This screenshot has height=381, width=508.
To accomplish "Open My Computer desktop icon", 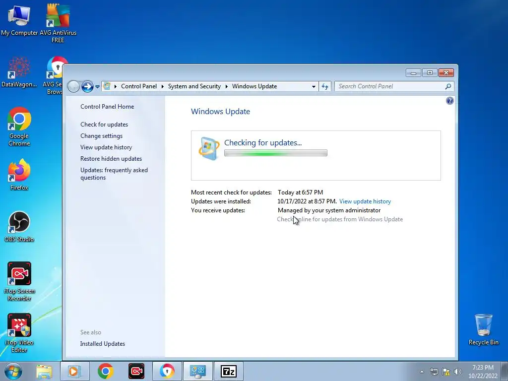I will [x=19, y=20].
